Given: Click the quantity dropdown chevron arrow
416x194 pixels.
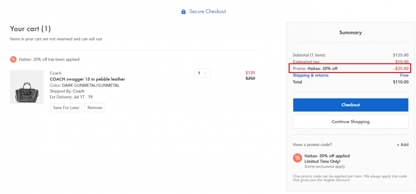Looking at the screenshot, I should click(x=205, y=73).
